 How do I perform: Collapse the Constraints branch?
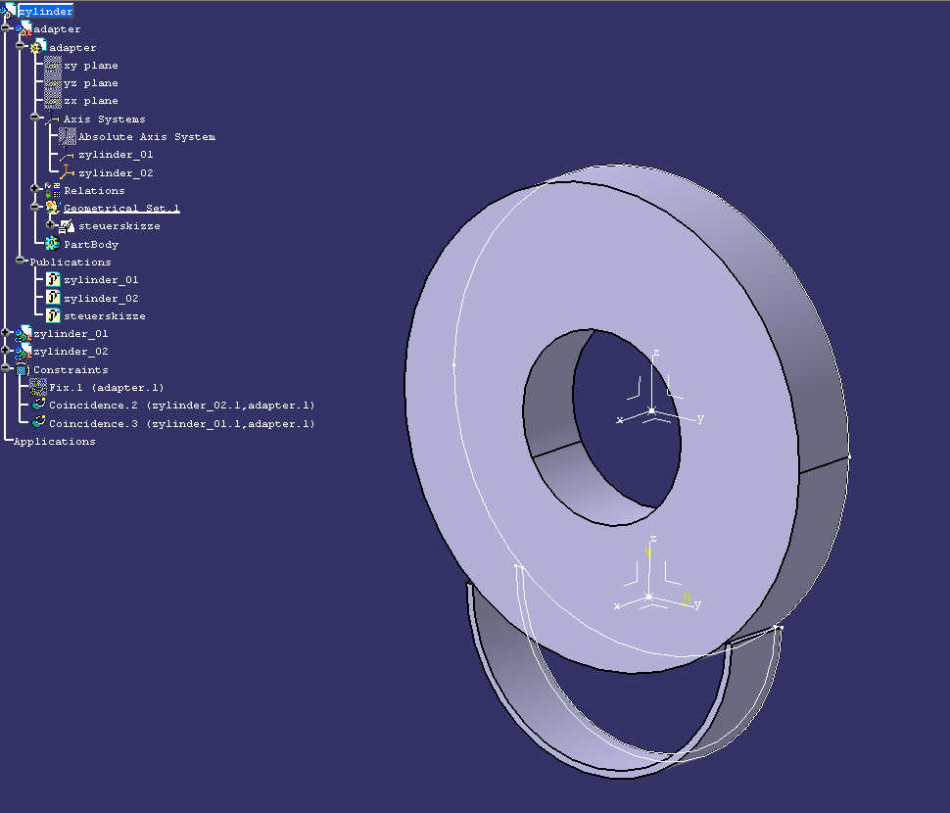pos(6,367)
